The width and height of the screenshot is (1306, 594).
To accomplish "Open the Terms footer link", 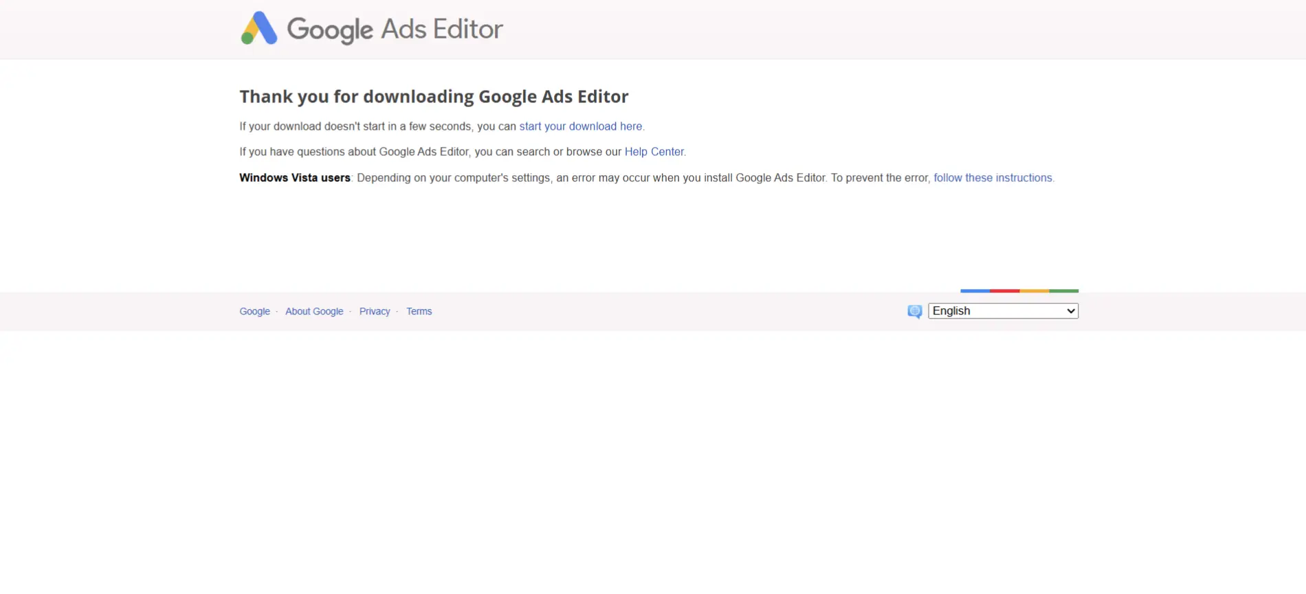I will [x=419, y=311].
